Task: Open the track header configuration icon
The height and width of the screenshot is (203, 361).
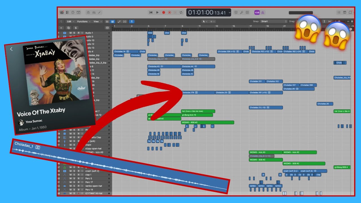Action: click(107, 28)
